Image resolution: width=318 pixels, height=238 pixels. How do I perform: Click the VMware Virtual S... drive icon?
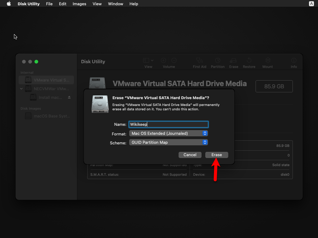[x=28, y=80]
